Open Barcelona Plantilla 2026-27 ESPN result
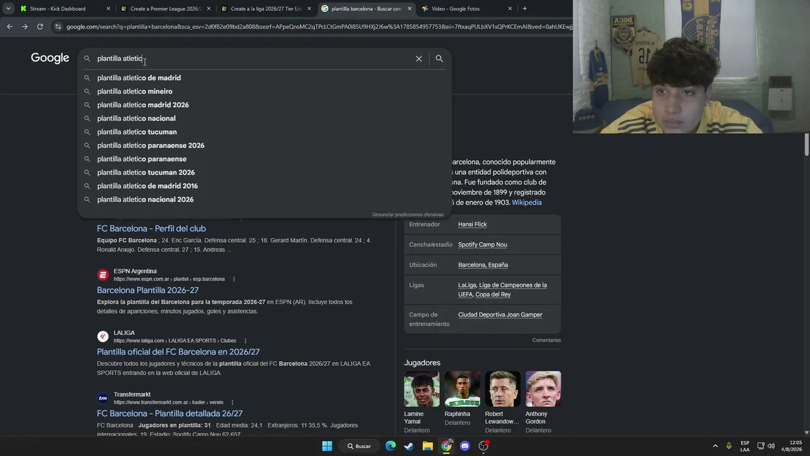Screen dimensions: 810x456 pos(147,290)
